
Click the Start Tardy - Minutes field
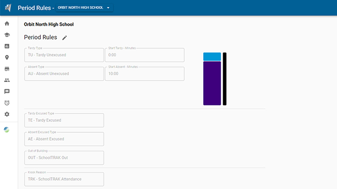pyautogui.click(x=145, y=55)
